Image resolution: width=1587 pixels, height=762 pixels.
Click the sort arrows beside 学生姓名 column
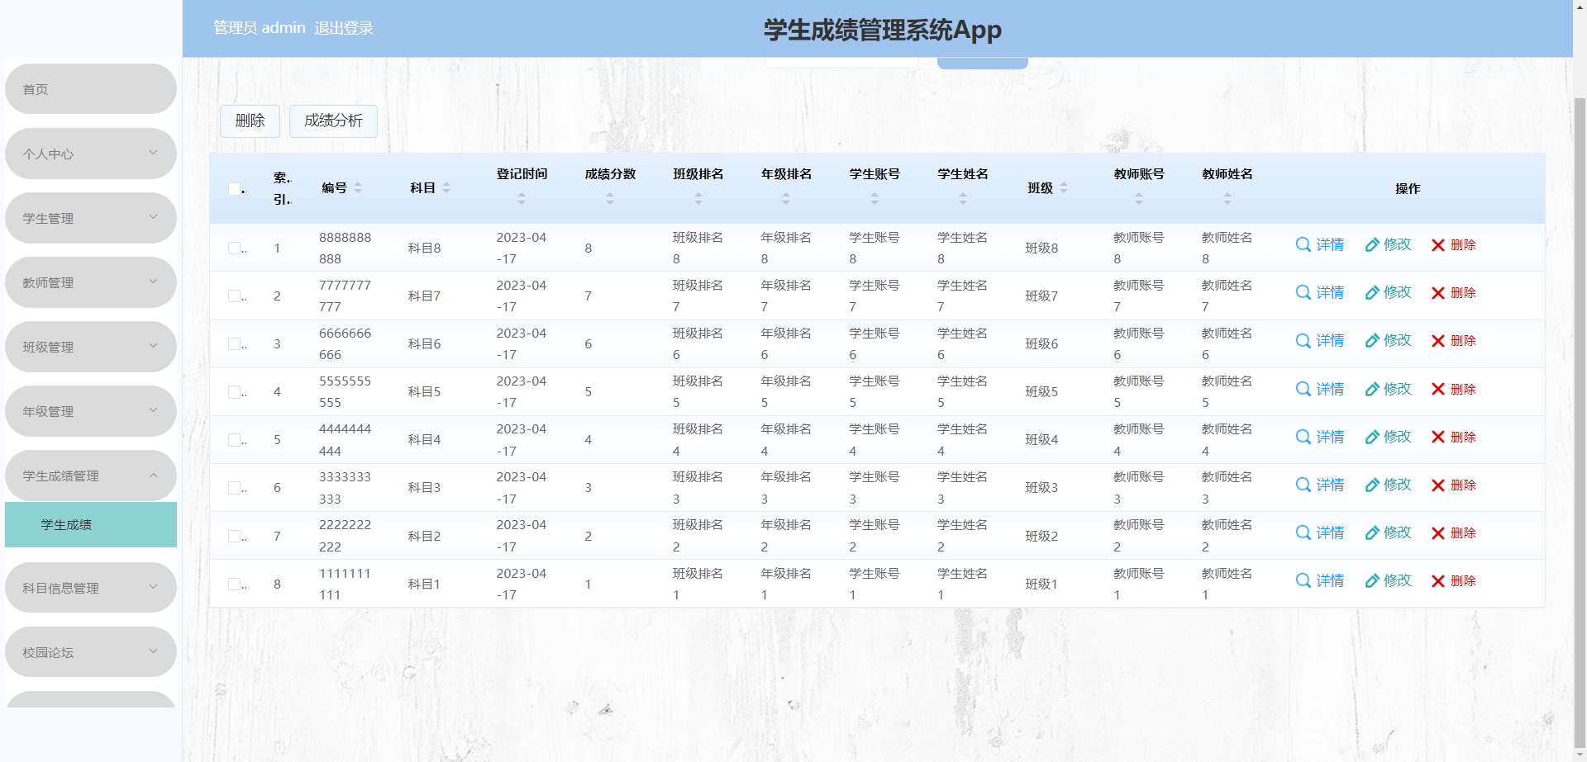pos(962,198)
